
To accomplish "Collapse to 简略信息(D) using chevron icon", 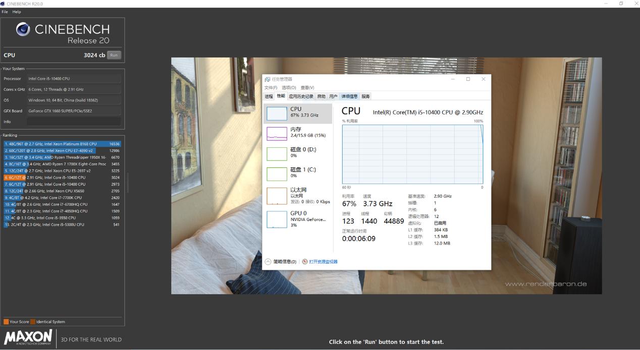I will tap(268, 262).
